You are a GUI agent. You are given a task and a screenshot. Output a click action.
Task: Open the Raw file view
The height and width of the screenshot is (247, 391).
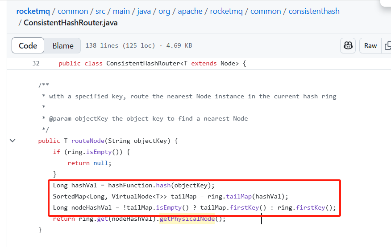pos(370,45)
